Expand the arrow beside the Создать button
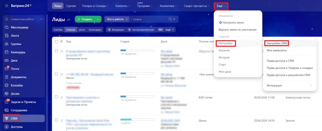The height and width of the screenshot is (131, 322). click(x=98, y=19)
